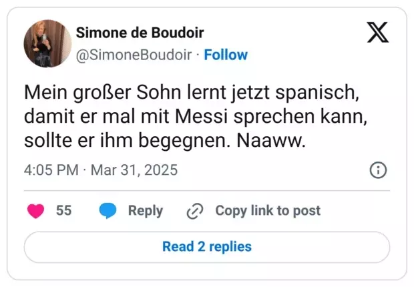Click the Mar 31, 2025 date
Viewport: 414px width, 287px height.
coord(134,170)
